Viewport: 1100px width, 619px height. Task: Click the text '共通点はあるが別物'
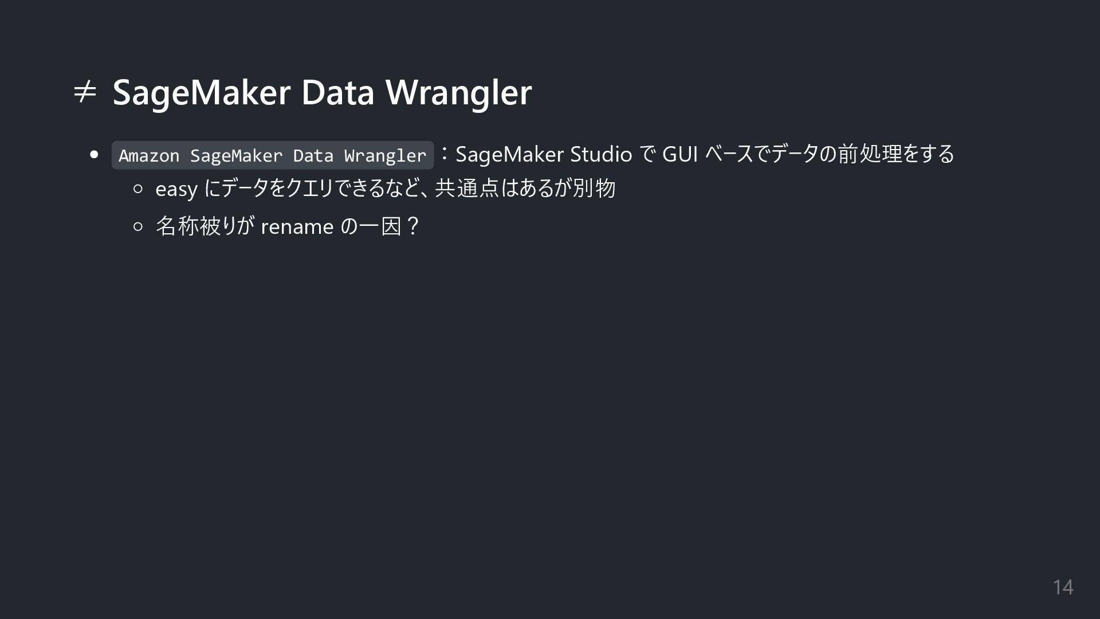(525, 189)
